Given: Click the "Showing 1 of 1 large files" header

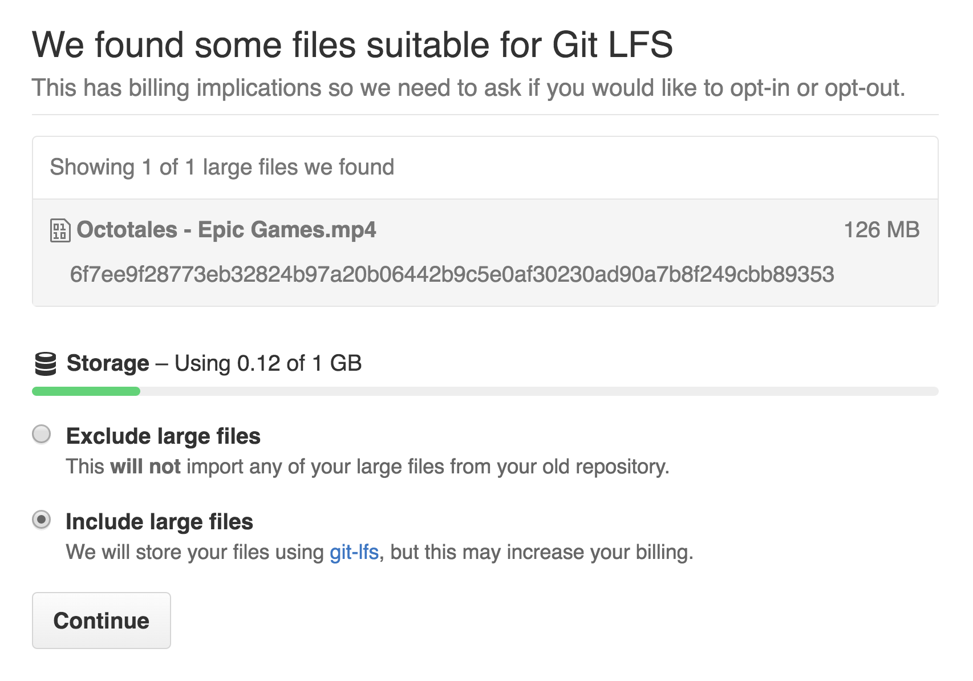Looking at the screenshot, I should tap(222, 167).
